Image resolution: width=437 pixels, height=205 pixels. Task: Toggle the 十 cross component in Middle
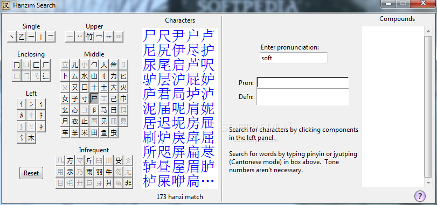point(94,88)
